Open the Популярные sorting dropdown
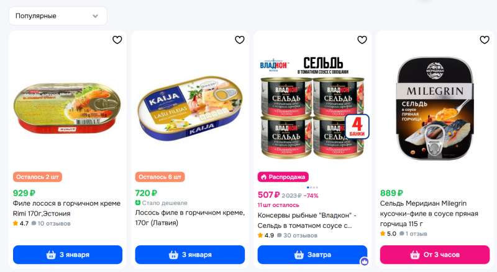The width and height of the screenshot is (497, 272). [58, 16]
